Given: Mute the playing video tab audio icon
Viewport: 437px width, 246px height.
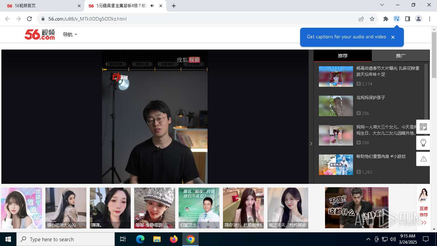Looking at the screenshot, I should point(152,6).
